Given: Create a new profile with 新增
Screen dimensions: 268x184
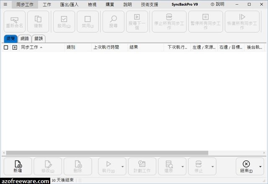Looking at the screenshot, I should pos(18,166).
